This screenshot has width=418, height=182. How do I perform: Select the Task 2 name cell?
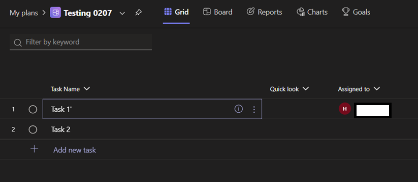tap(152, 129)
